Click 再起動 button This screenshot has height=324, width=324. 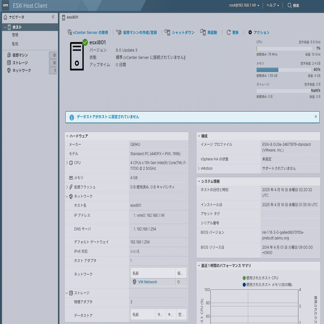(209, 32)
